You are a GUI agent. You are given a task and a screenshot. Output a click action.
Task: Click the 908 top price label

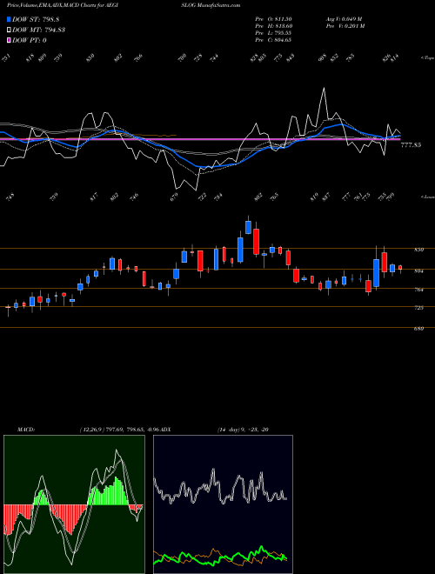(x=323, y=58)
